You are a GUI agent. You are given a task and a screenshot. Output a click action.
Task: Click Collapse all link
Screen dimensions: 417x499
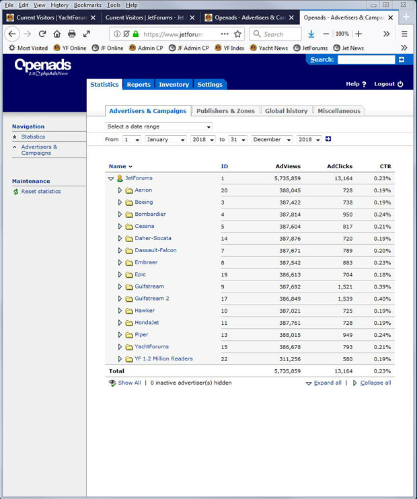[375, 383]
